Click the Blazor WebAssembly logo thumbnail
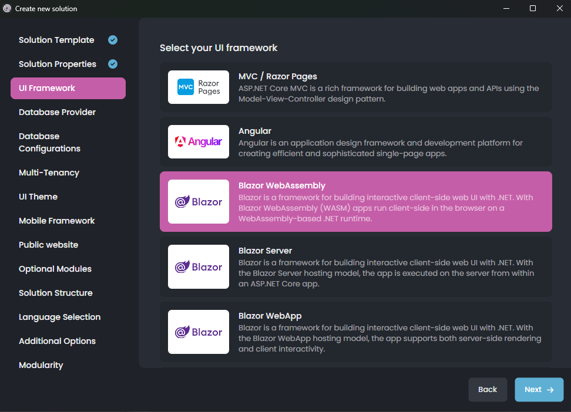 199,201
